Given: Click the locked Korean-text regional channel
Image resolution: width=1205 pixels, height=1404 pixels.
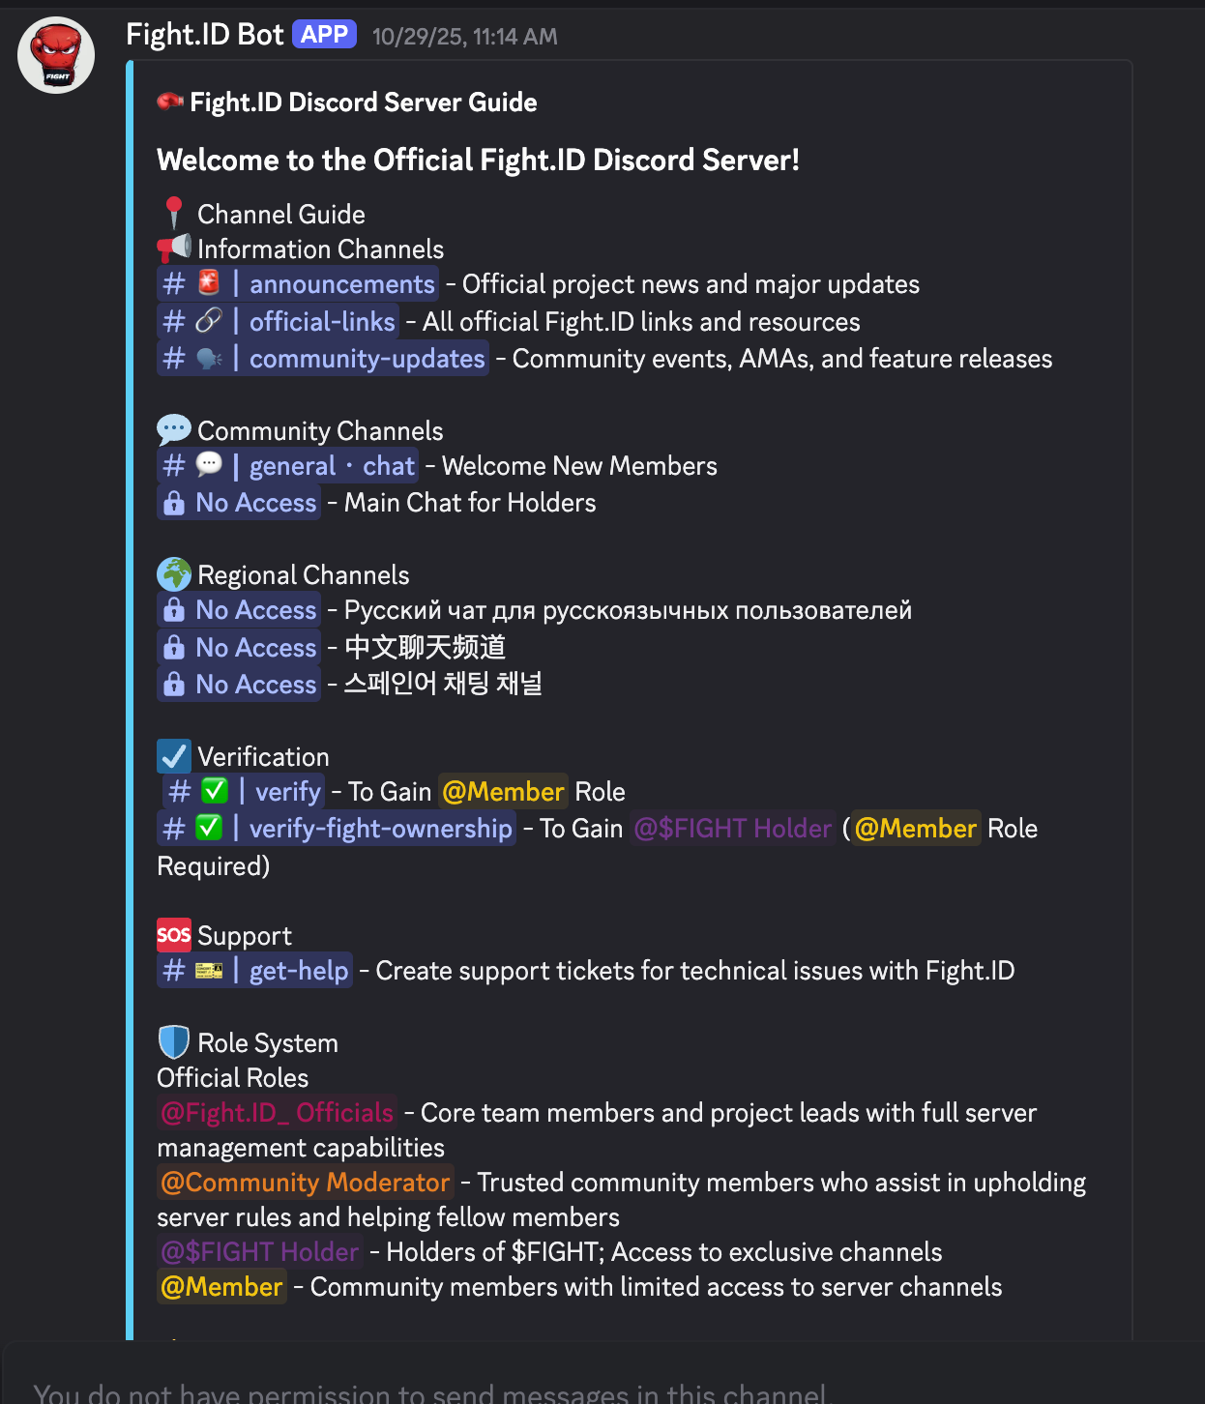Looking at the screenshot, I should [239, 685].
